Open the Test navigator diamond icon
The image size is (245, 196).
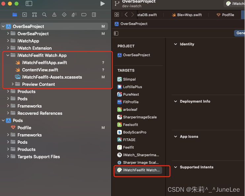coord(64,15)
